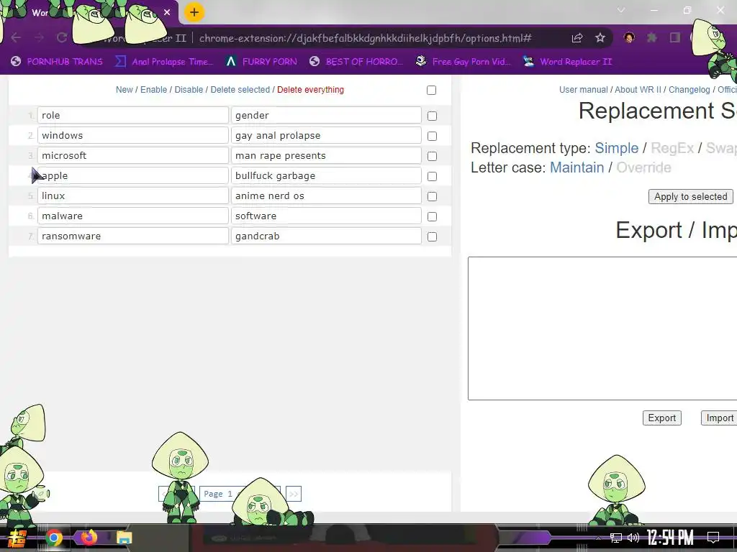Edit the 'microsoft' search word field
This screenshot has height=552, width=737.
(x=133, y=156)
